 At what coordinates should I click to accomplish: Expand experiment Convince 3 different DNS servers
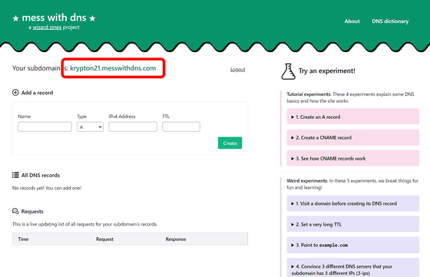click(352, 268)
